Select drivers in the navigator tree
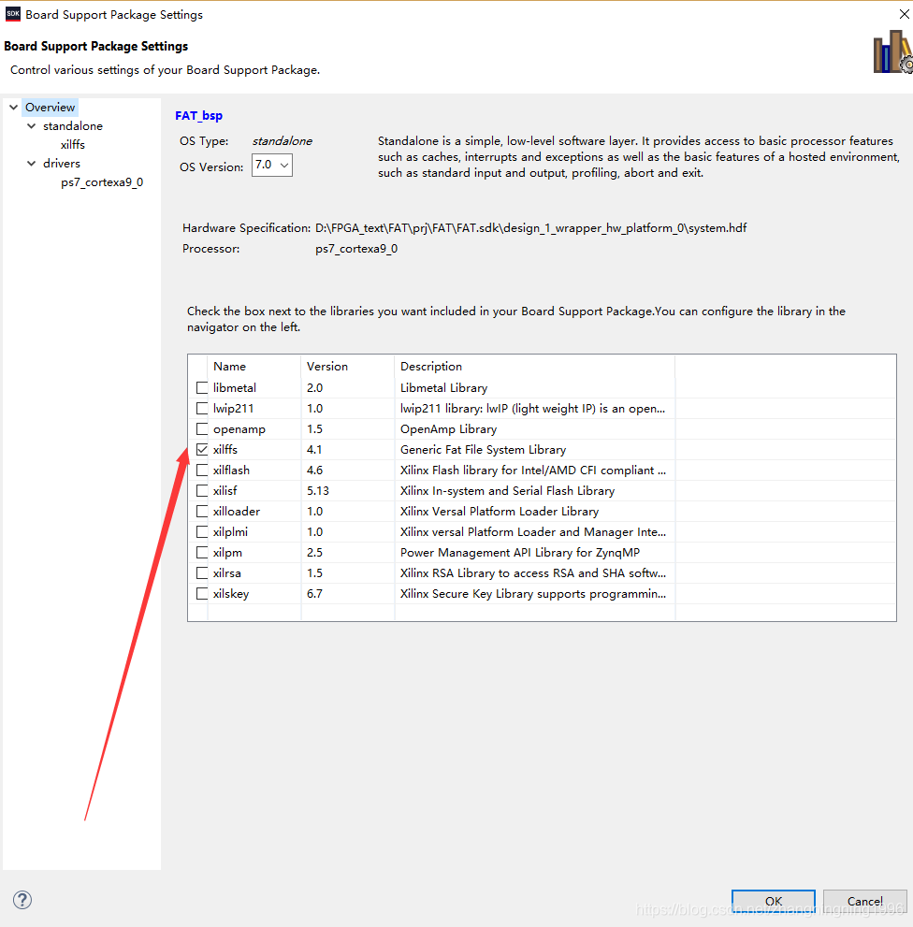This screenshot has height=927, width=913. pos(62,163)
